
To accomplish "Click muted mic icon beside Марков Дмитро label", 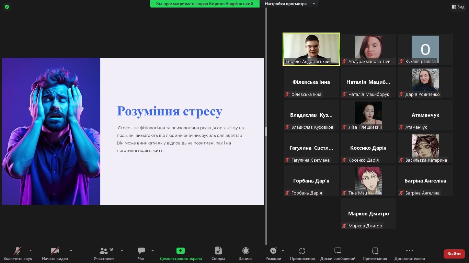I will point(344,226).
